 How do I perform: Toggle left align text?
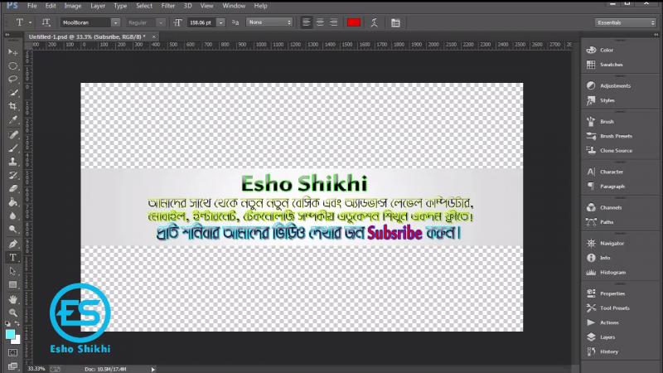coord(306,22)
